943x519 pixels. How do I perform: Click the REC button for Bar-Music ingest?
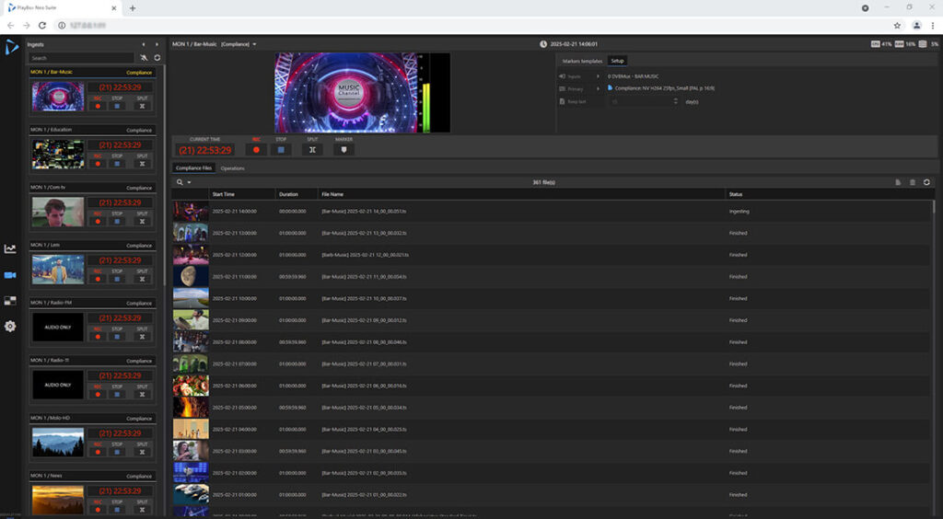98,105
